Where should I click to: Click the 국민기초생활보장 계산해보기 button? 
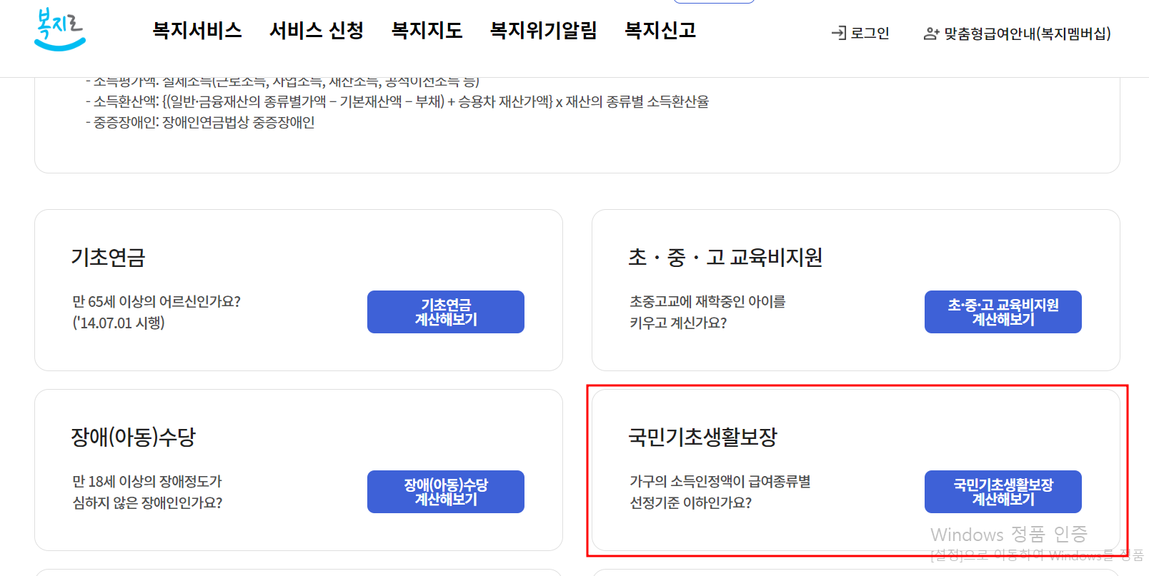(x=1003, y=492)
